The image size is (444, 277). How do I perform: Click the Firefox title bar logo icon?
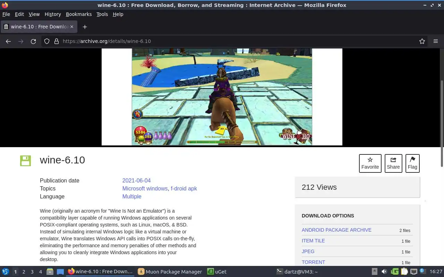5,5
